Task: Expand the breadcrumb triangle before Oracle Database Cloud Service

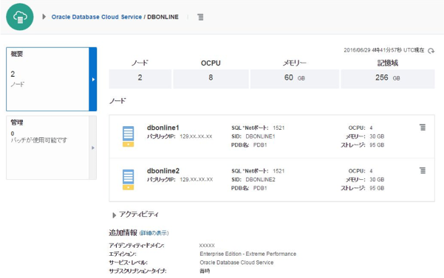Action: (x=44, y=17)
